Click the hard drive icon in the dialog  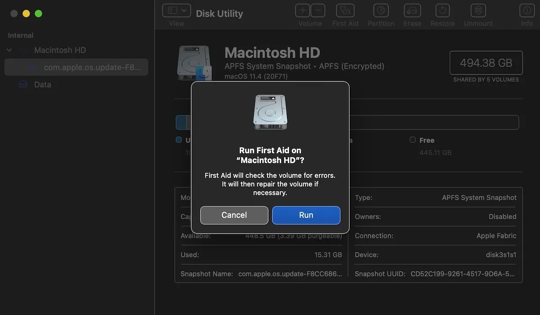tap(270, 111)
